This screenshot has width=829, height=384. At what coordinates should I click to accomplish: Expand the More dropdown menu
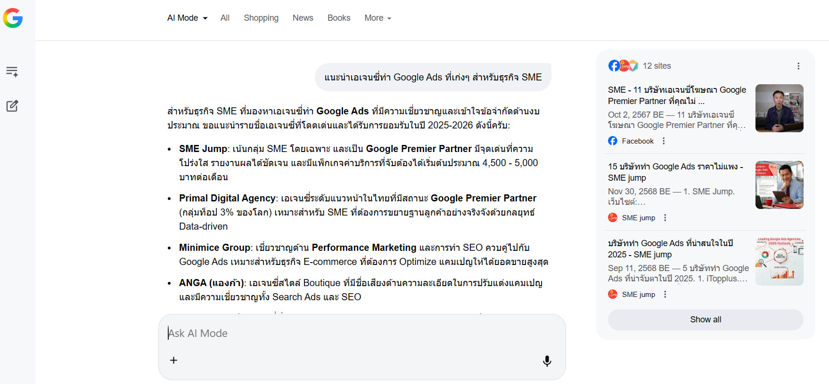(378, 18)
